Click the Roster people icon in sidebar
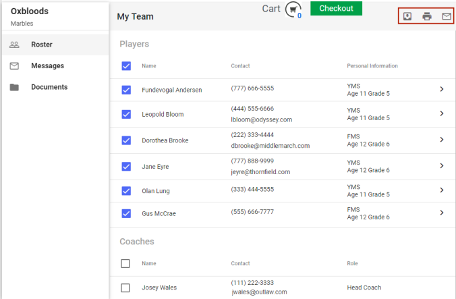The height and width of the screenshot is (299, 456). [14, 45]
